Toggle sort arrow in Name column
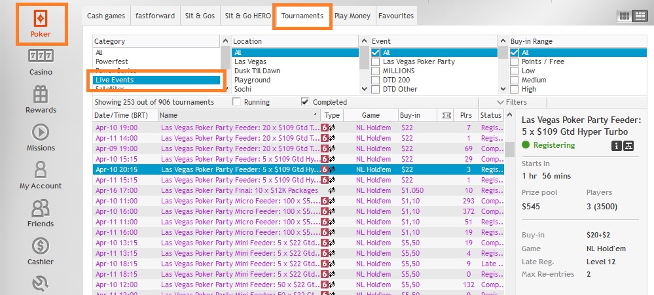654x295 pixels. pos(314,114)
